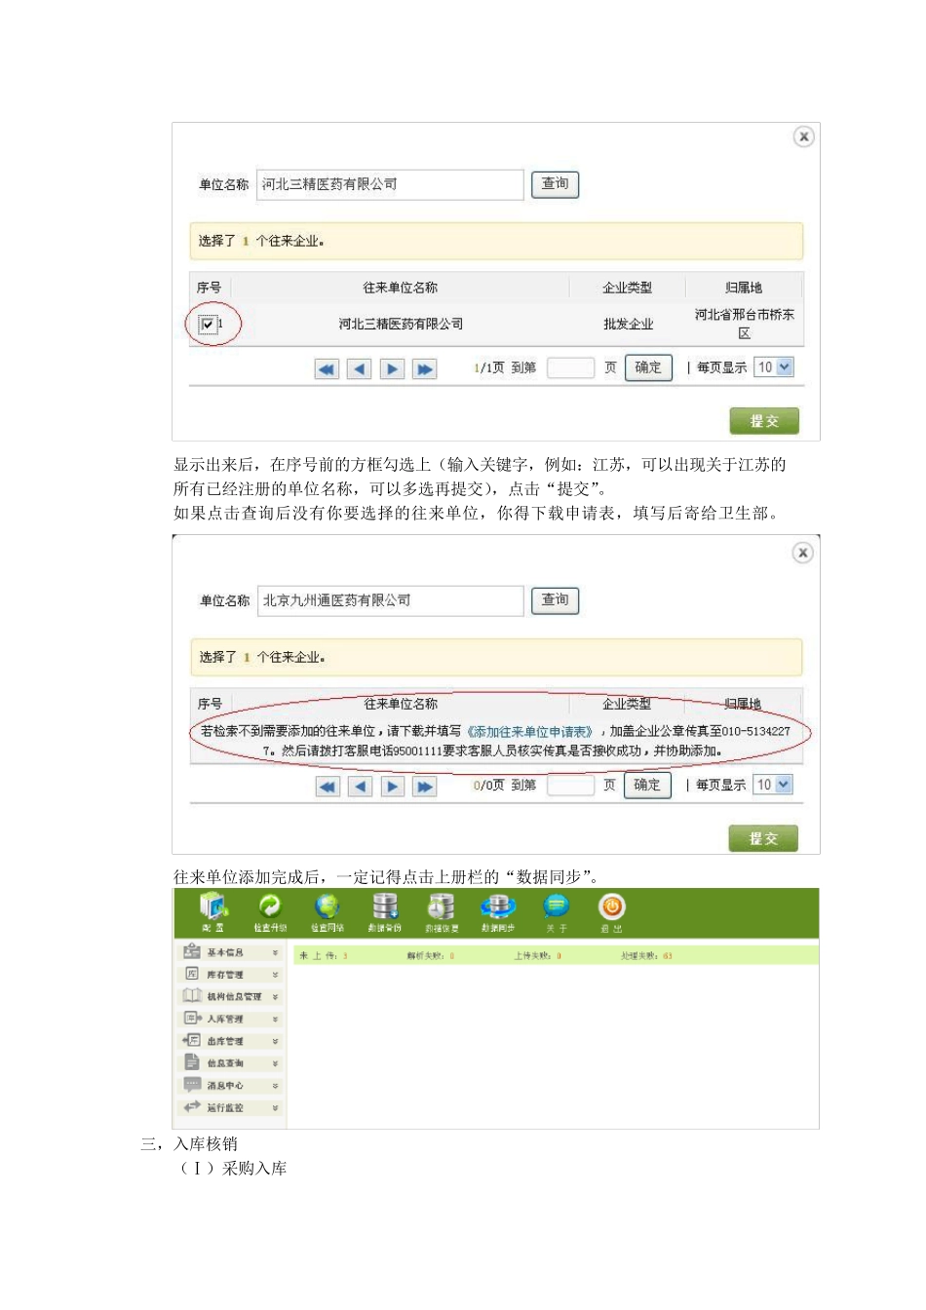
Task: Close the 北京九州通 search dialog
Action: (x=802, y=553)
